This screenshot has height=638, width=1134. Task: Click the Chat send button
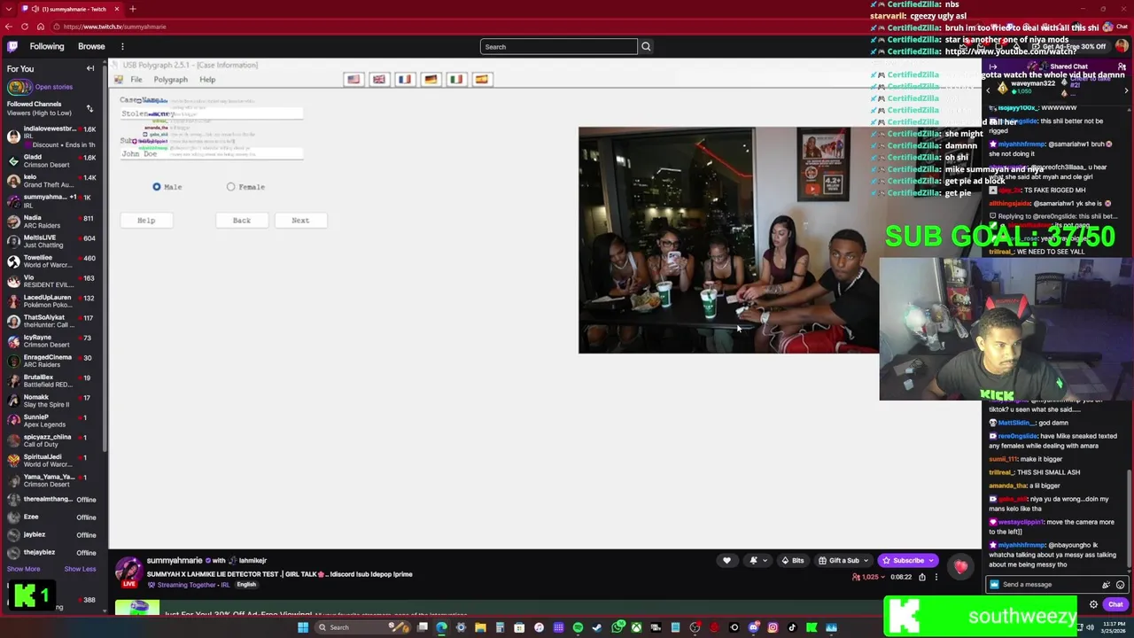[x=1115, y=604]
